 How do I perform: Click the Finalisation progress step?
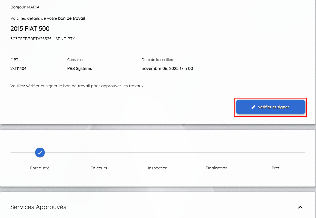[x=216, y=168]
